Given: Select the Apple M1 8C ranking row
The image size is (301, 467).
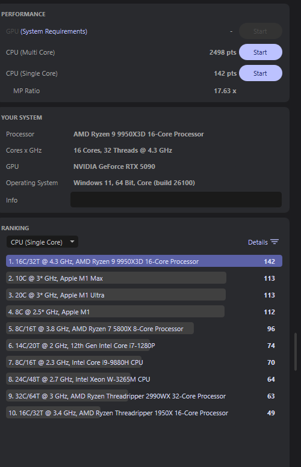Looking at the screenshot, I should [144, 312].
